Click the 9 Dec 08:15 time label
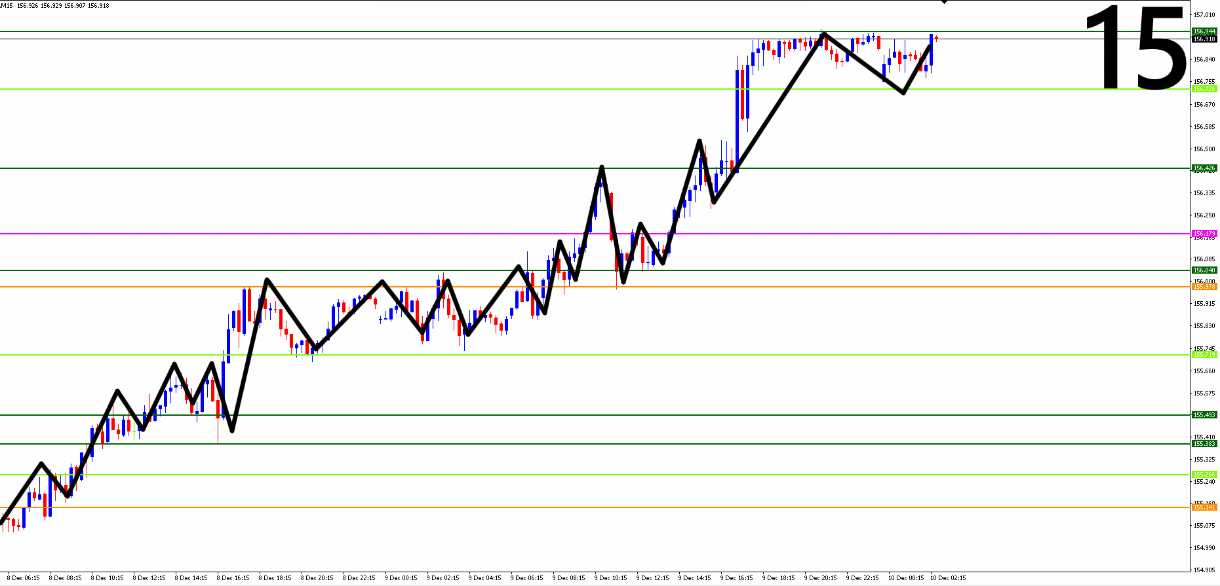This screenshot has height=586, width=1220. (x=569, y=578)
